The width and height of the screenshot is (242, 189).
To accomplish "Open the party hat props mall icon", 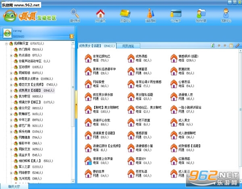I will pyautogui.click(x=150, y=13).
